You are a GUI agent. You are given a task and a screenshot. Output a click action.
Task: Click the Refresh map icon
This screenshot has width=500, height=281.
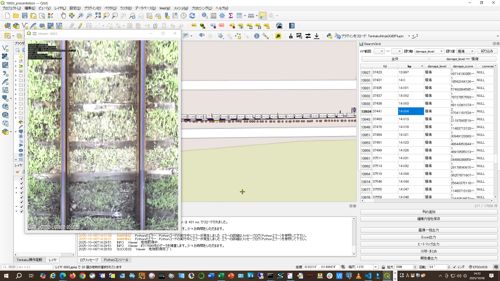tap(192, 16)
